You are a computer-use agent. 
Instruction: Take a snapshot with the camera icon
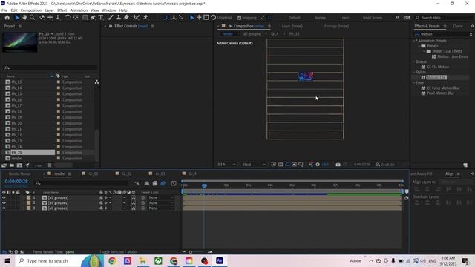(338, 165)
